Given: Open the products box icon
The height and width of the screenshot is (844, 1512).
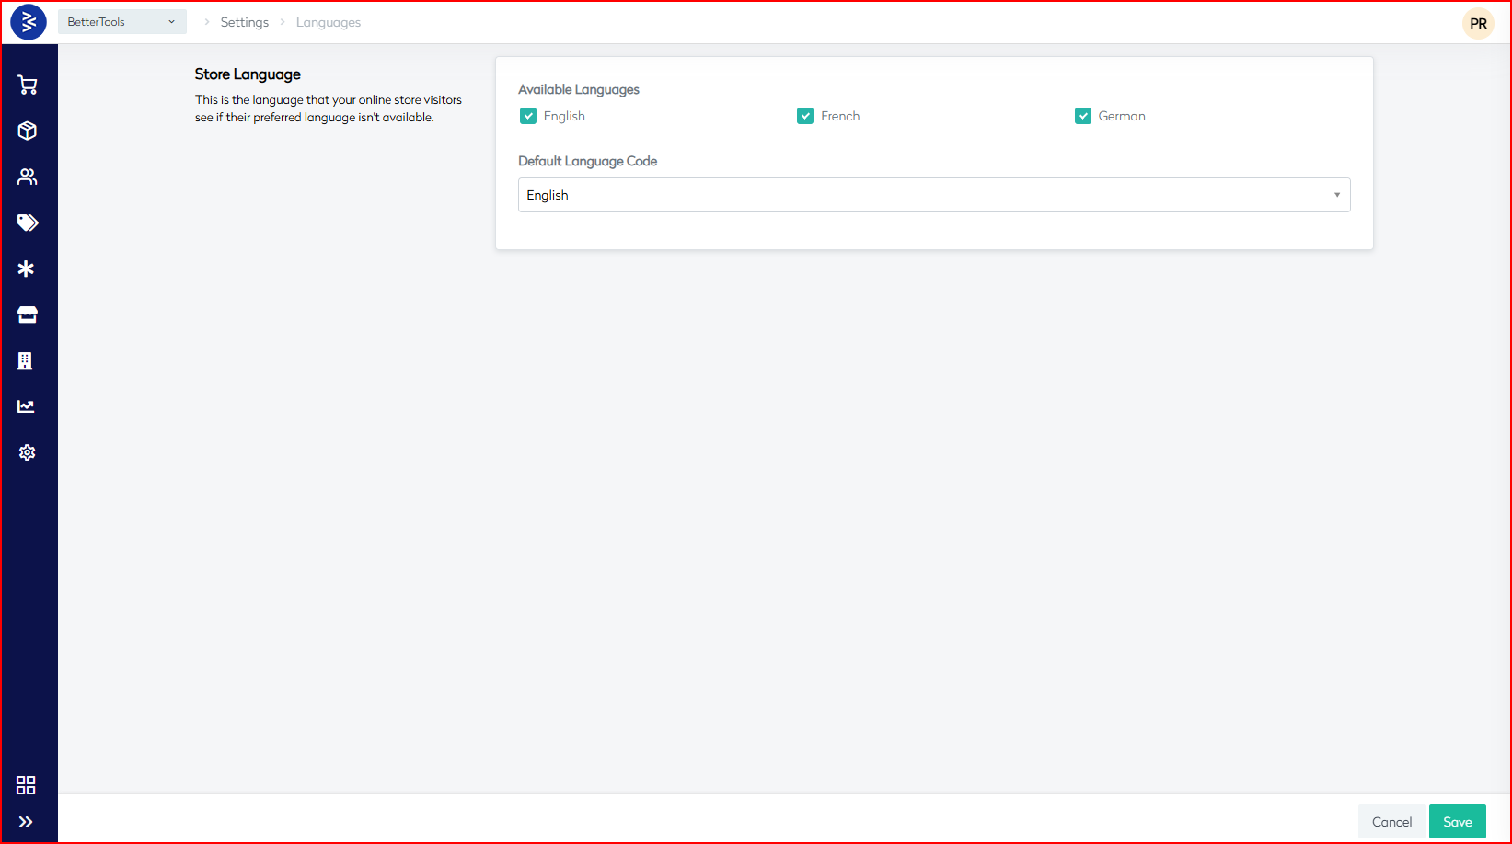Looking at the screenshot, I should tap(28, 131).
